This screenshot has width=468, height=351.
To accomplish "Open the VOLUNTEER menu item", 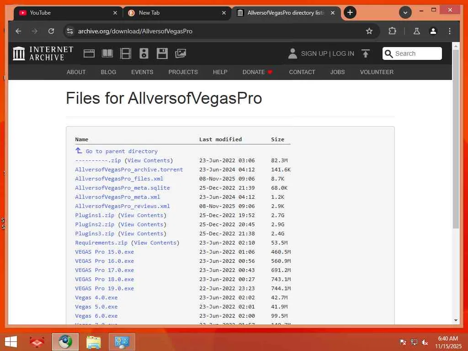I will [377, 72].
